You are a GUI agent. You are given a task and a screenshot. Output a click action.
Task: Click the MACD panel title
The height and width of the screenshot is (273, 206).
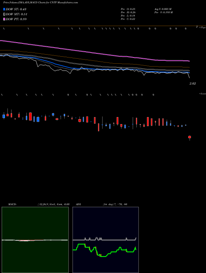pyautogui.click(x=12, y=204)
